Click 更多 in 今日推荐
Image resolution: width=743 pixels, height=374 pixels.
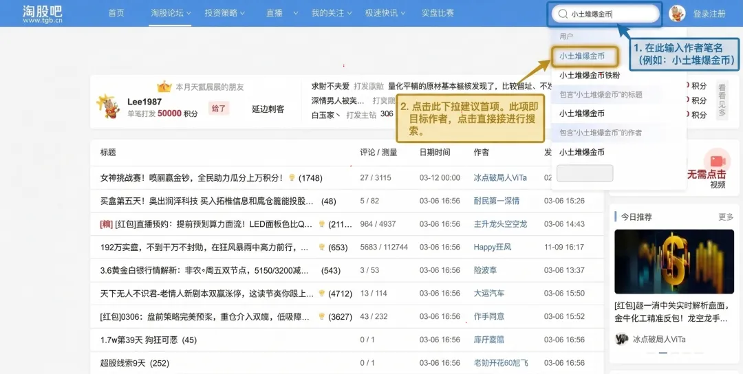726,217
